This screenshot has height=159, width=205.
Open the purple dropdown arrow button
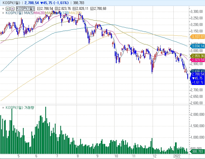(12, 9)
